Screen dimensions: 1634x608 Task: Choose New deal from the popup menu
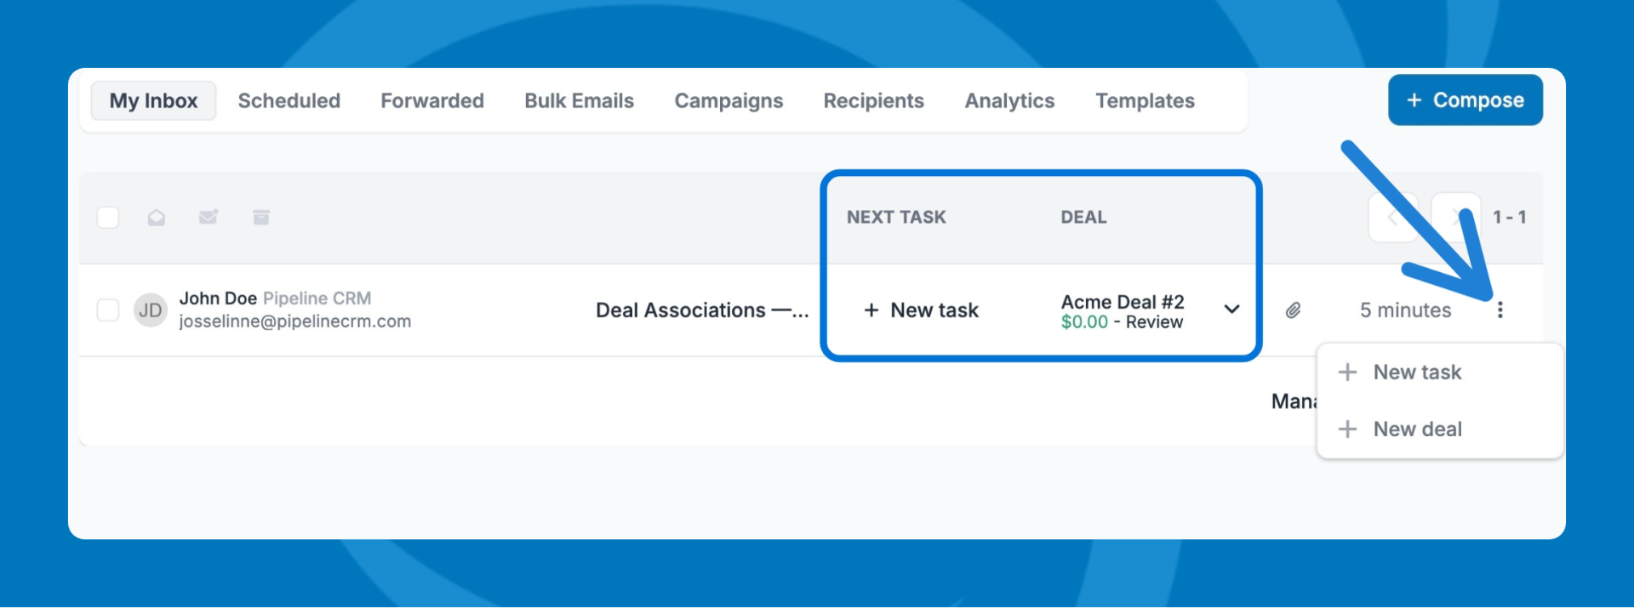[1417, 429]
